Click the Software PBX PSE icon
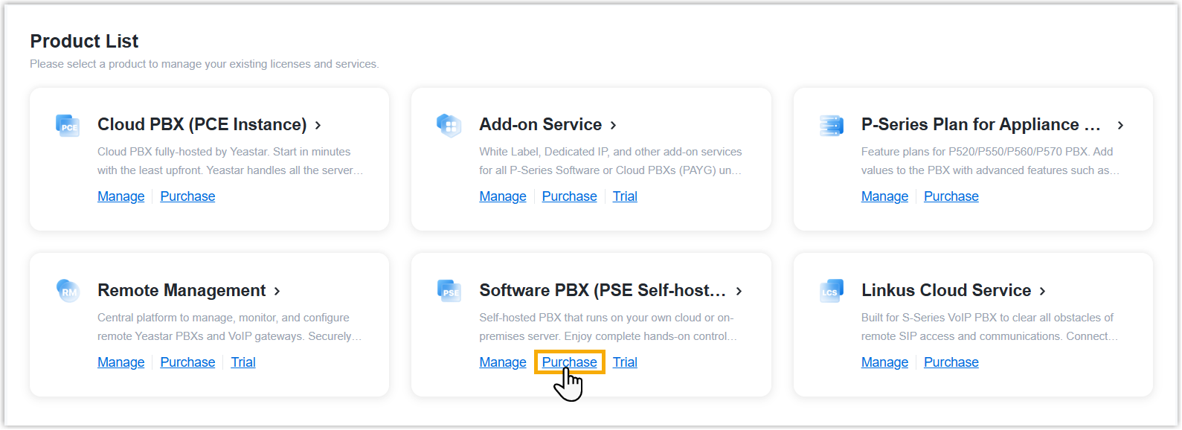This screenshot has height=430, width=1182. pos(449,290)
